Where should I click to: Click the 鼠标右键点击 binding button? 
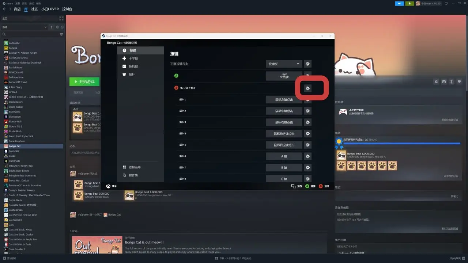click(x=284, y=122)
